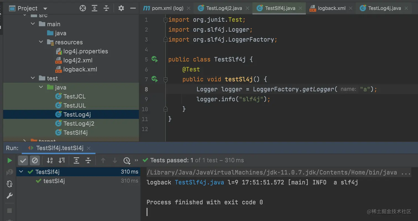
Task: Fold the import block at line 1
Action: click(165, 20)
